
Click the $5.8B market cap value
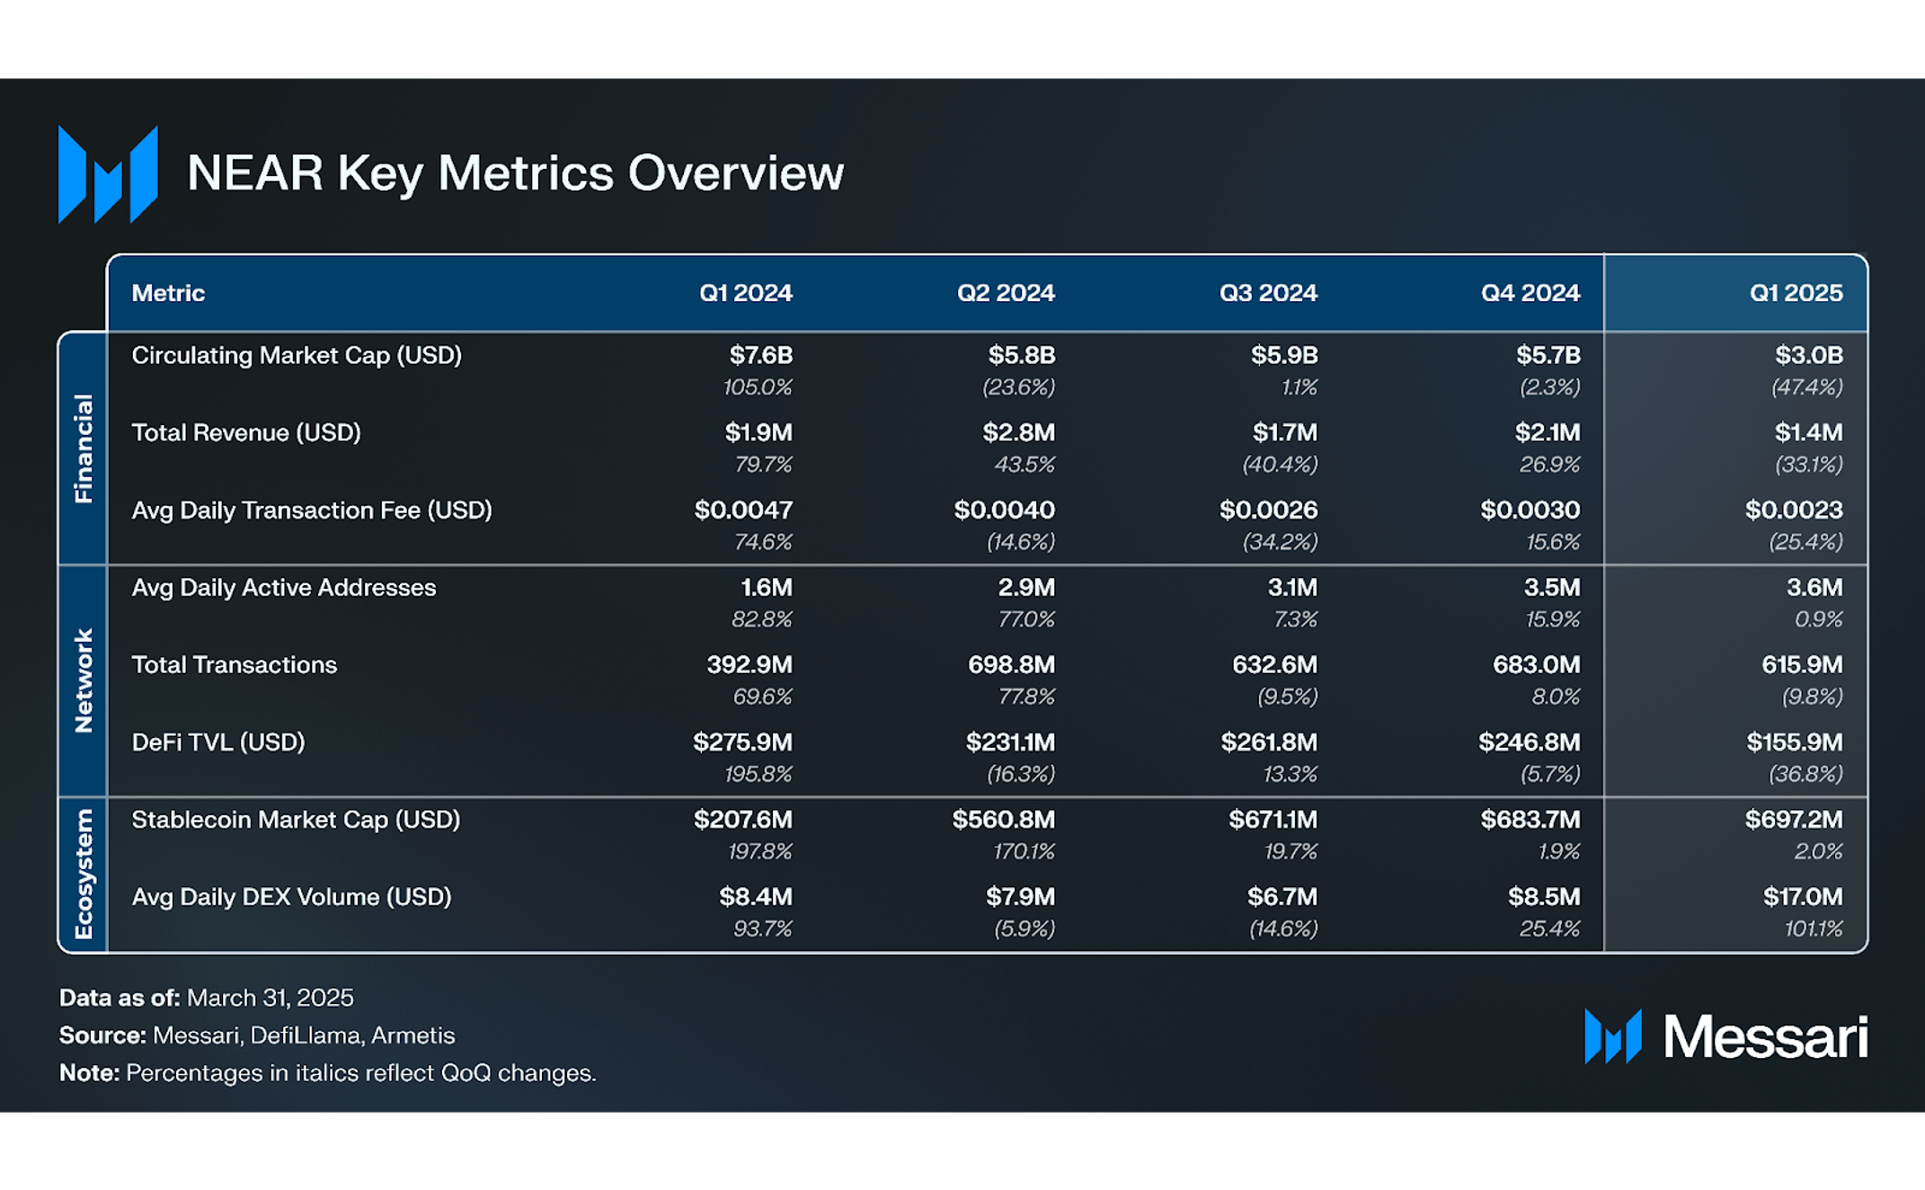click(1022, 355)
